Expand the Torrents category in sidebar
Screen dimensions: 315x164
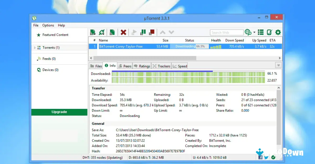point(35,48)
